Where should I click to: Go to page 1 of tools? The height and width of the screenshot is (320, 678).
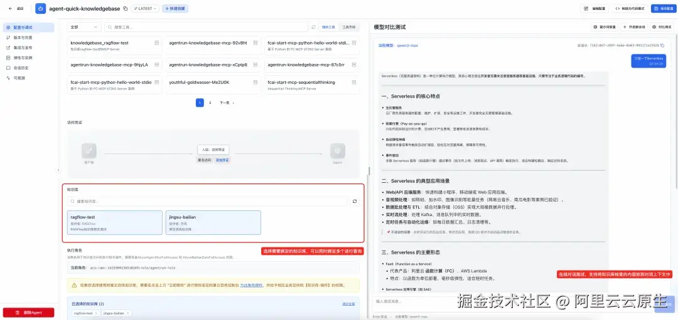[200, 103]
